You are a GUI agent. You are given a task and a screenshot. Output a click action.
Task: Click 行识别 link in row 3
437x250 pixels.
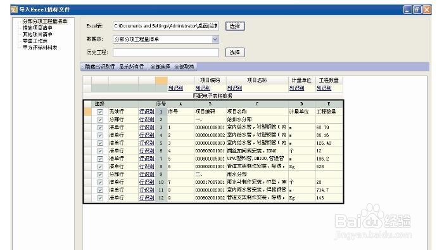(x=146, y=127)
